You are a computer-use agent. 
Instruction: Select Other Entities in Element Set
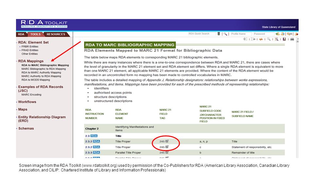click(x=30, y=54)
